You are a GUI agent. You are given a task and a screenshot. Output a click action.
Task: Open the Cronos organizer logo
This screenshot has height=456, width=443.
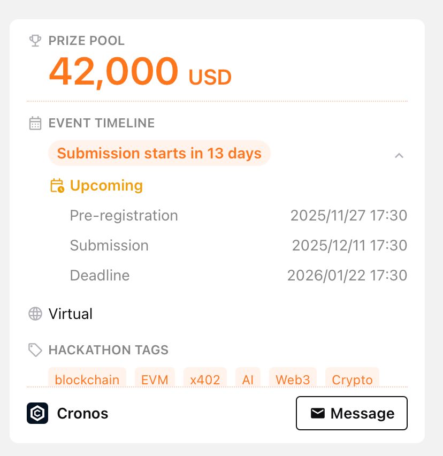37,413
